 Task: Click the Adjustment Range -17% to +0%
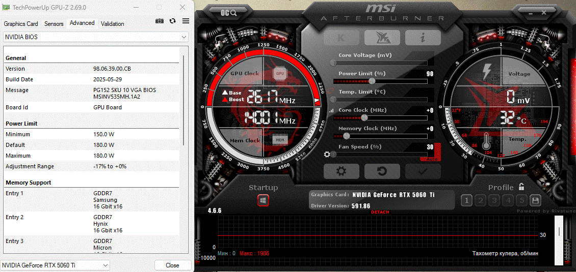[x=110, y=166]
